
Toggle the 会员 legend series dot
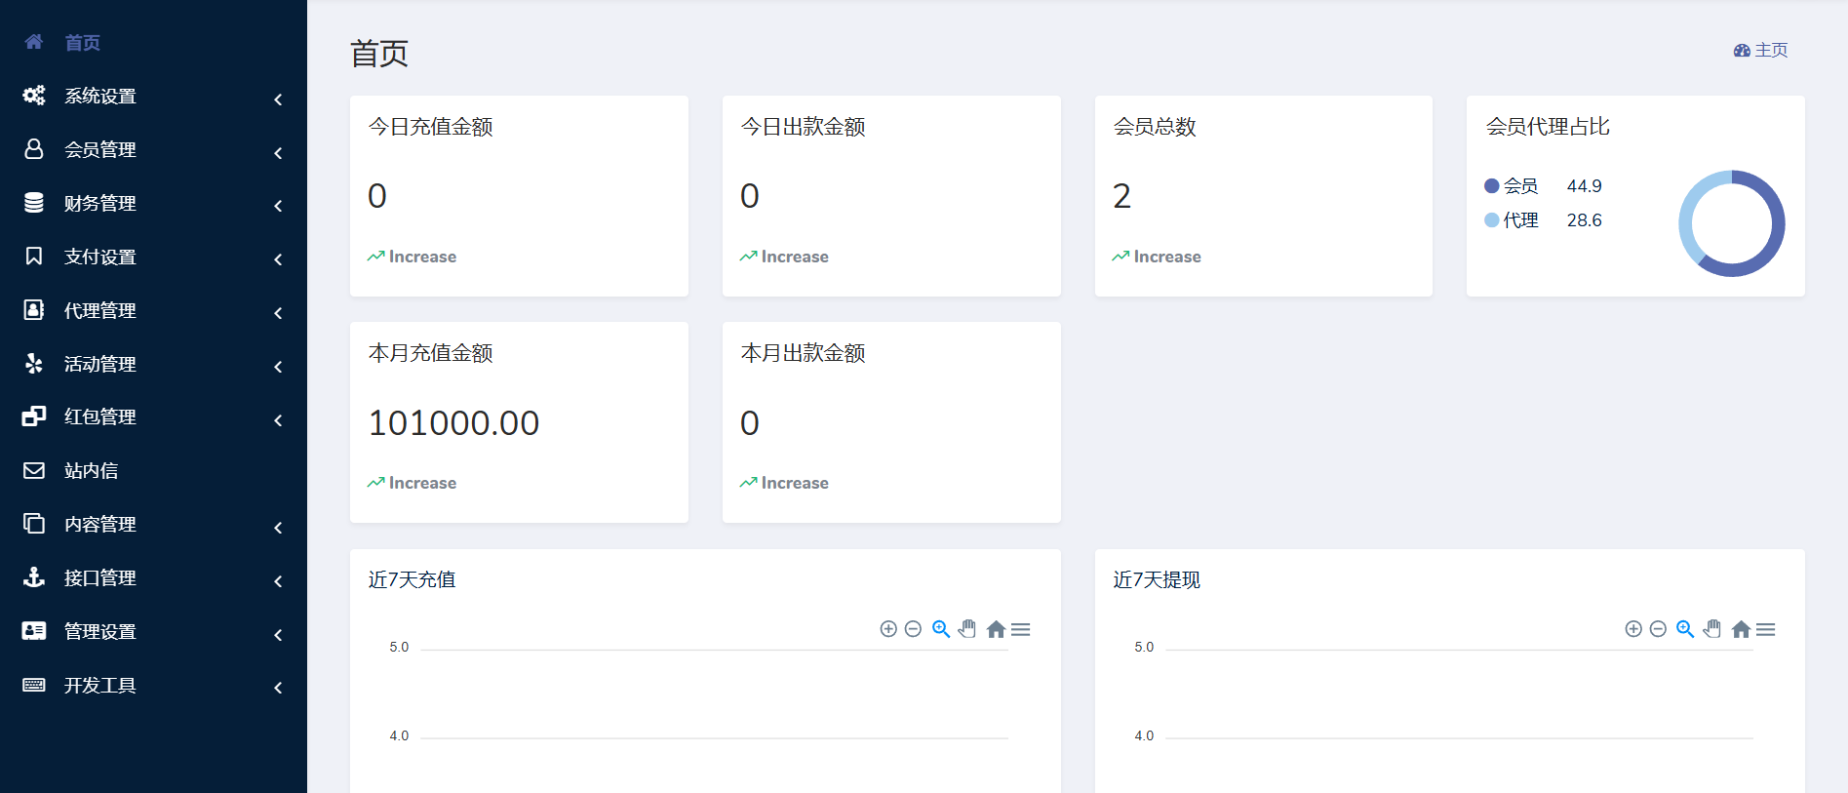click(x=1492, y=185)
